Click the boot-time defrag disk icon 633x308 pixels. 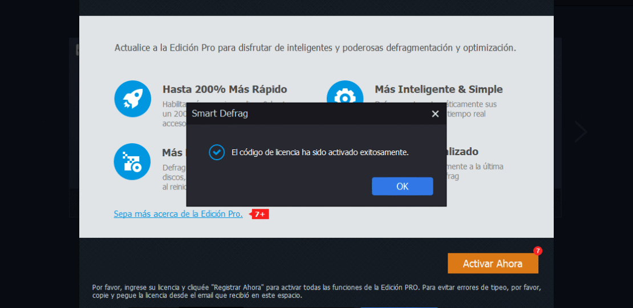point(132,161)
